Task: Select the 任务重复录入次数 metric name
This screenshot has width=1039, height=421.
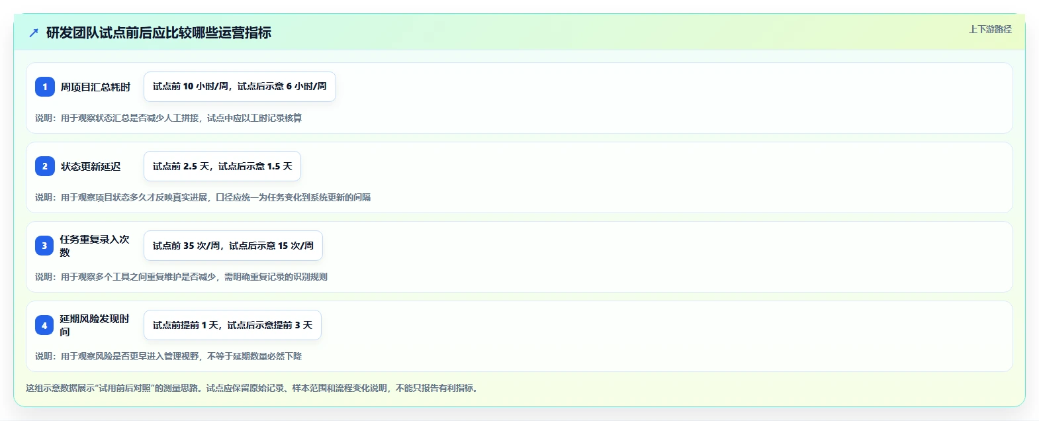Action: pos(95,246)
